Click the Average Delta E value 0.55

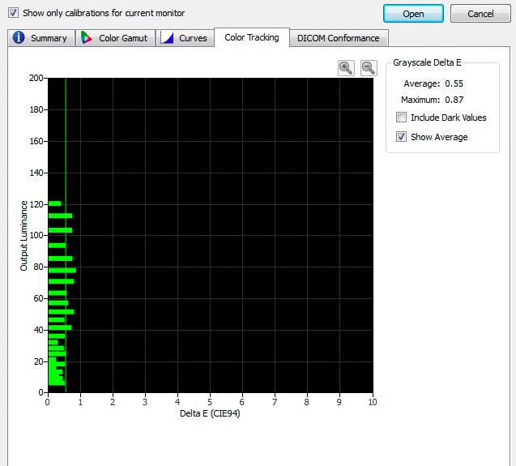454,83
